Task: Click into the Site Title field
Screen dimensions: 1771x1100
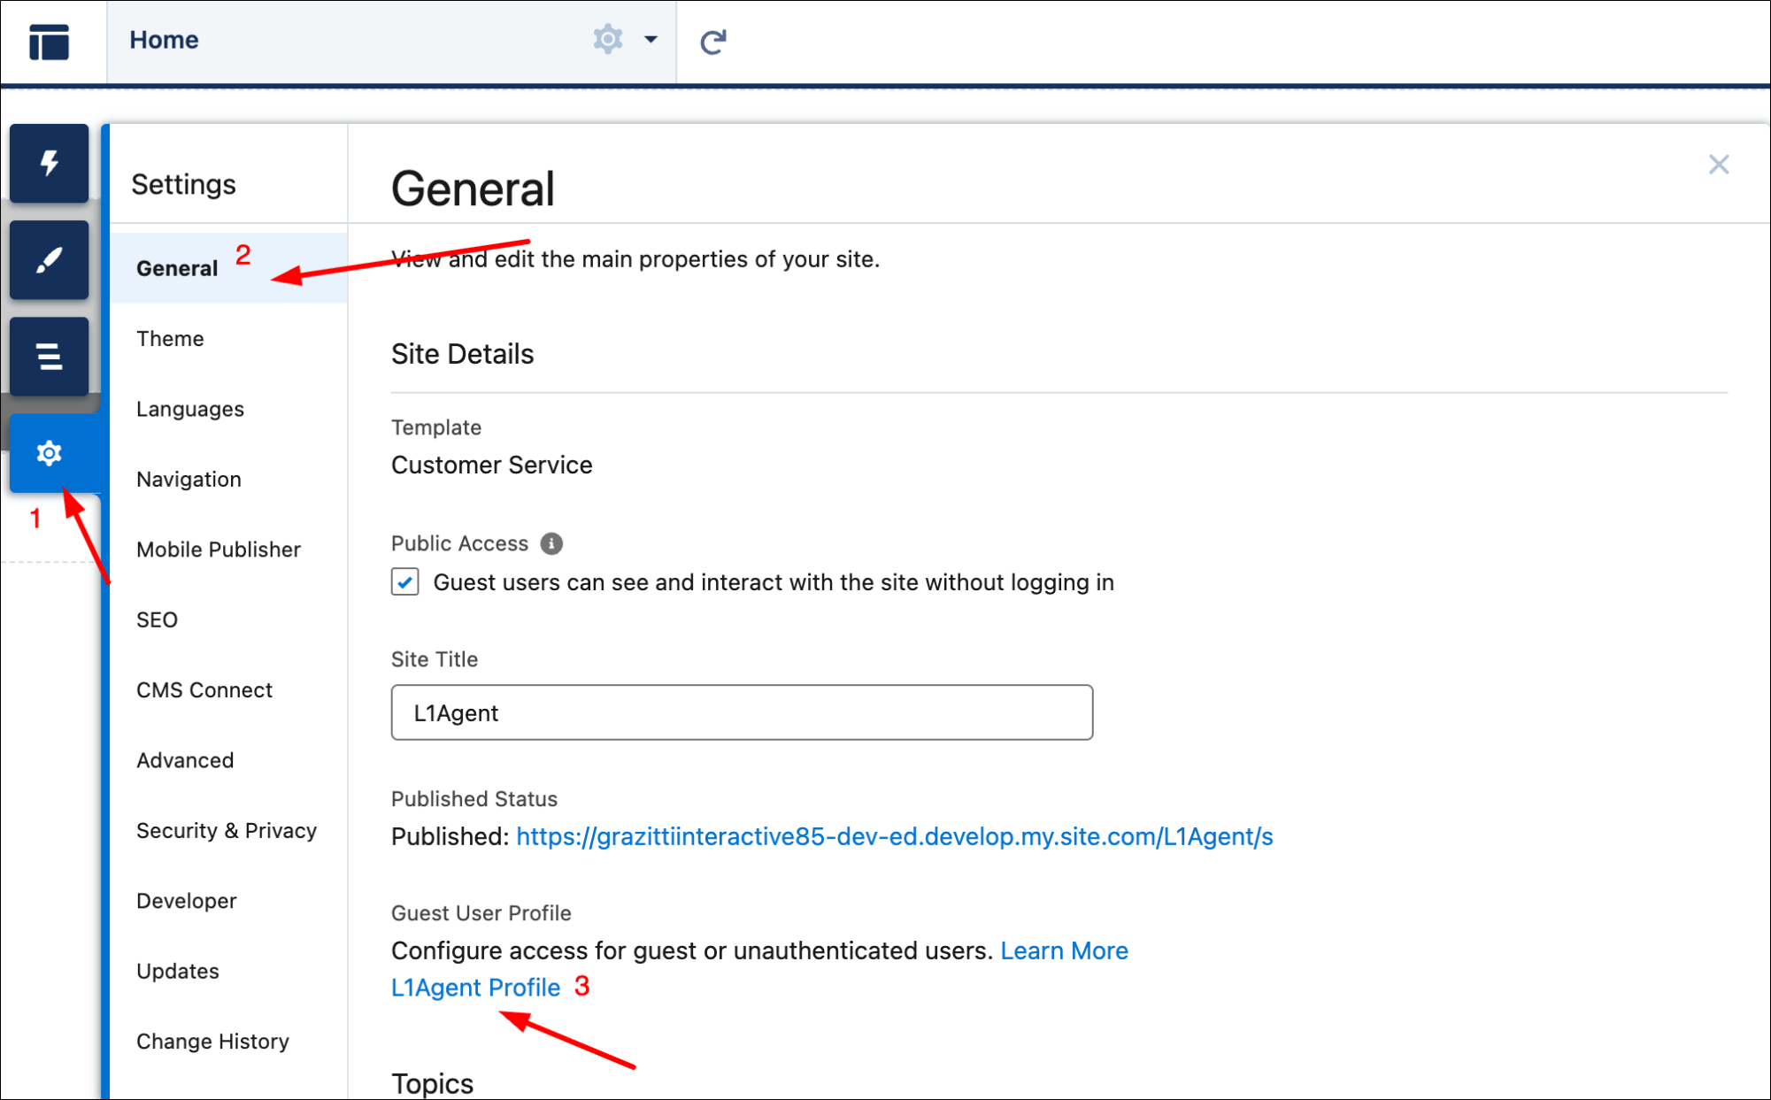Action: click(x=742, y=712)
